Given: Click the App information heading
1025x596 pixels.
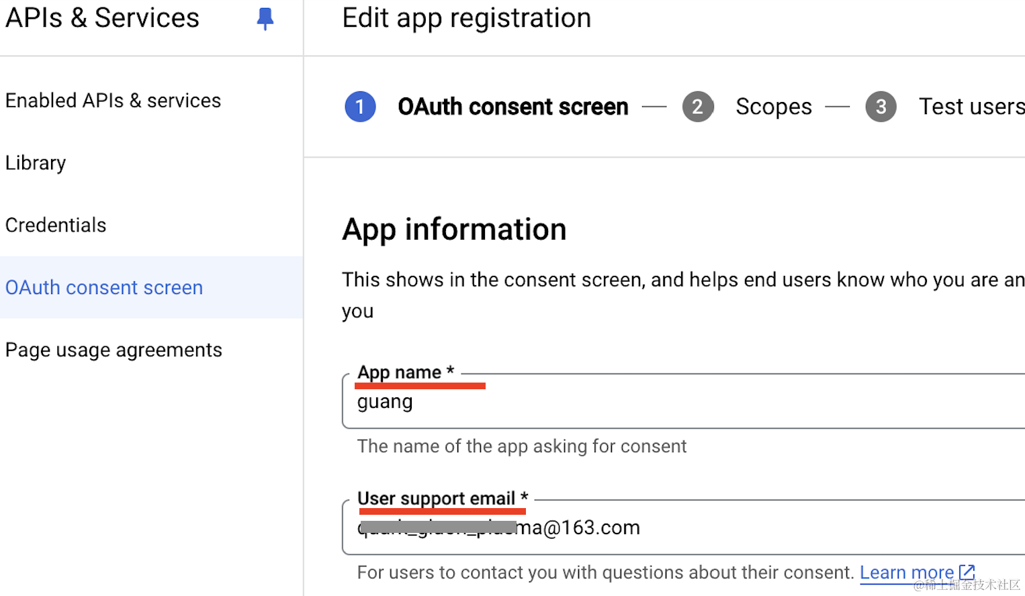Looking at the screenshot, I should pyautogui.click(x=454, y=230).
